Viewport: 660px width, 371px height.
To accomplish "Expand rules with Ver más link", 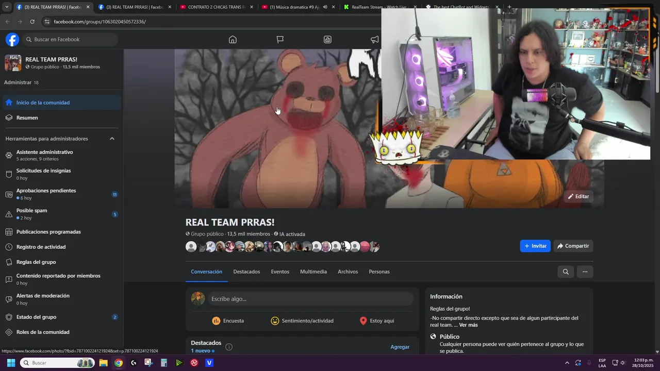I will (x=468, y=325).
